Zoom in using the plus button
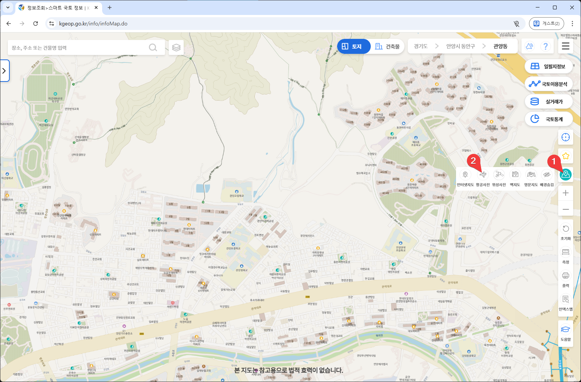 565,193
